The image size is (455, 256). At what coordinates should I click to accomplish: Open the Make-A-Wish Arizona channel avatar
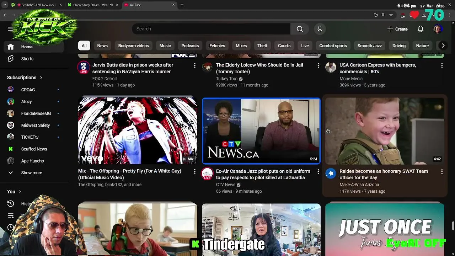coord(331,173)
